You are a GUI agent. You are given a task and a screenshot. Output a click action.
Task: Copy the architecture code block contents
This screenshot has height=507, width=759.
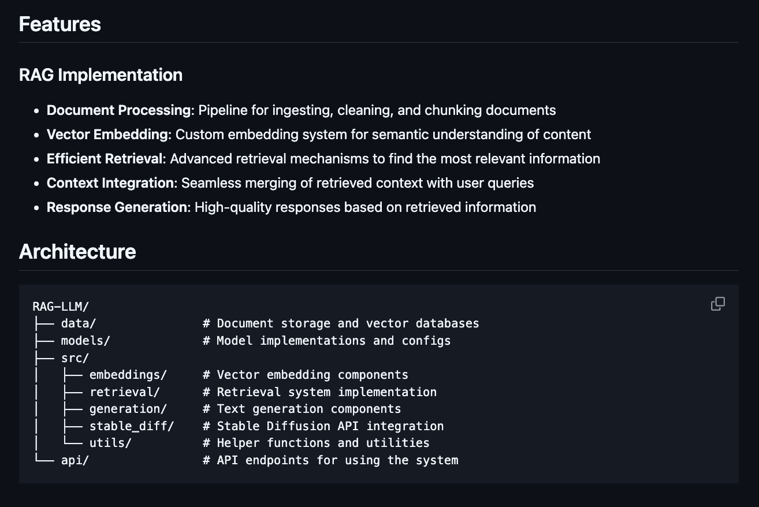717,304
